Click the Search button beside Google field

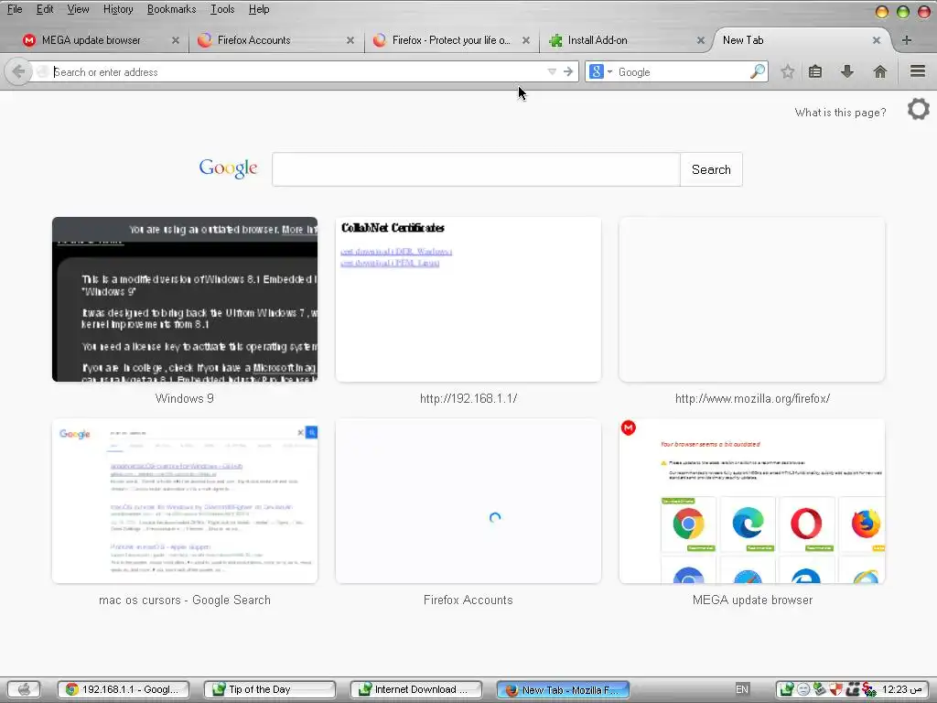pos(711,169)
